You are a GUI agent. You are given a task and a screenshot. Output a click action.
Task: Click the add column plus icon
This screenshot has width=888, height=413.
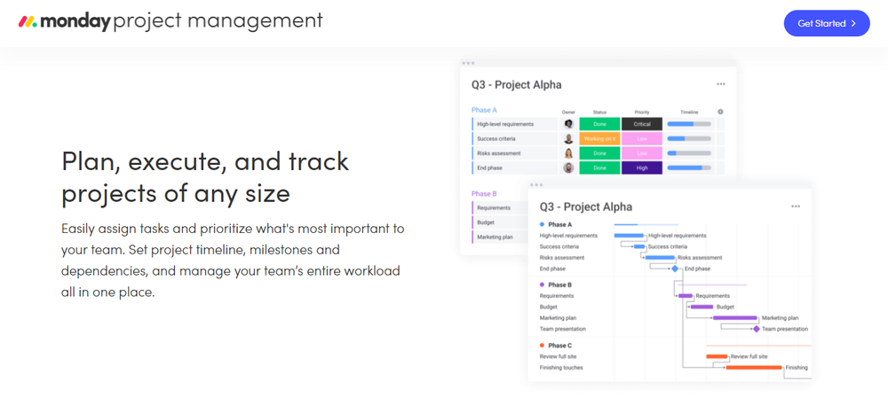720,112
